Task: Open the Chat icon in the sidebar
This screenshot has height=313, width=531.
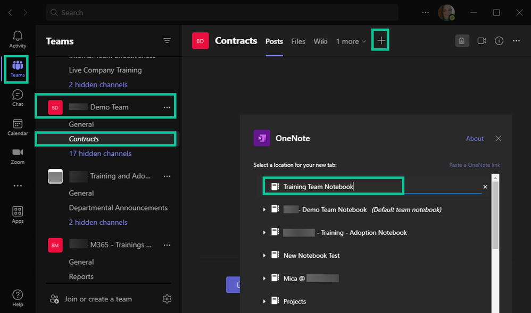Action: [x=18, y=97]
